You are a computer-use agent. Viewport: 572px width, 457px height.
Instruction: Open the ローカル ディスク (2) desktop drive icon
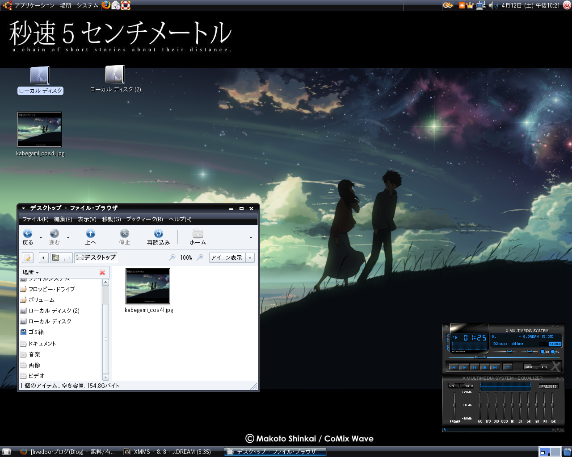tap(115, 74)
